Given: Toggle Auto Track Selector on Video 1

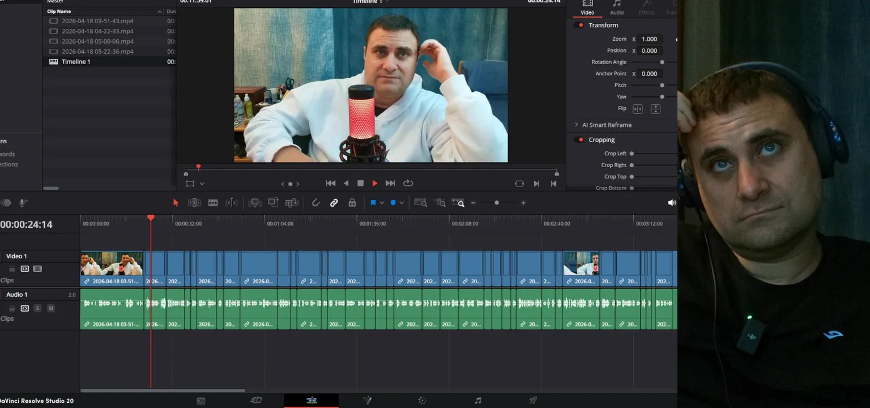Looking at the screenshot, I should click(x=25, y=269).
